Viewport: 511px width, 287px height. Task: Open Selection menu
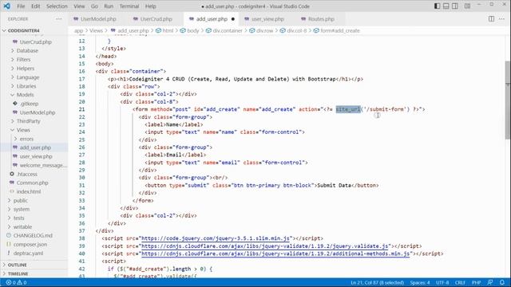point(57,6)
